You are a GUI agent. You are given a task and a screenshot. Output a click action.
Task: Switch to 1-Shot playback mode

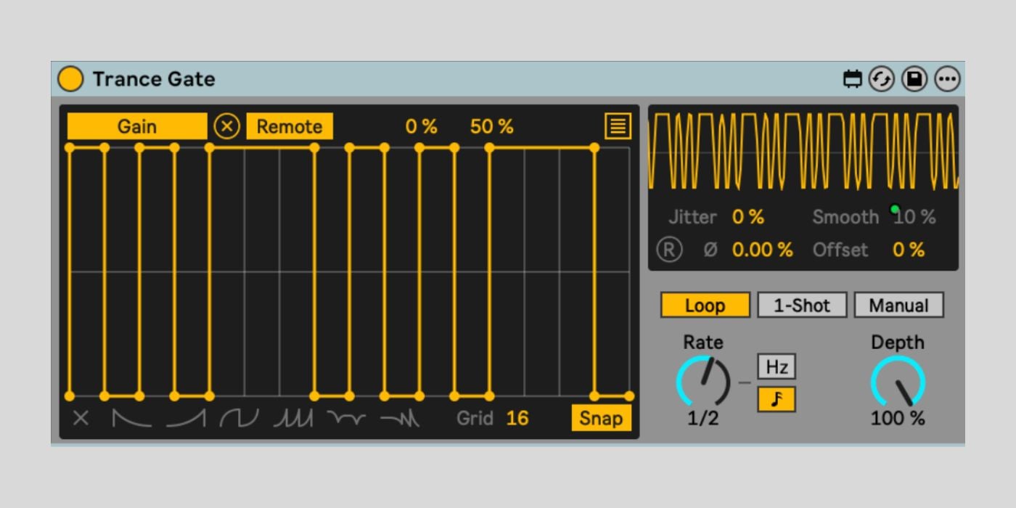point(803,306)
